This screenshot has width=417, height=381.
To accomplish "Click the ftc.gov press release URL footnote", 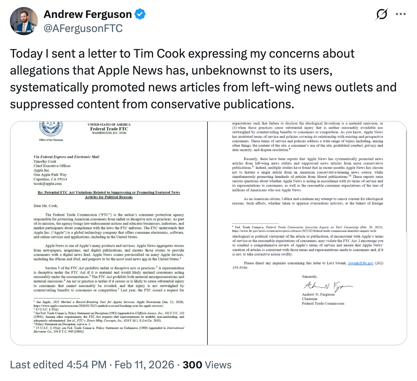I will 304,231.
